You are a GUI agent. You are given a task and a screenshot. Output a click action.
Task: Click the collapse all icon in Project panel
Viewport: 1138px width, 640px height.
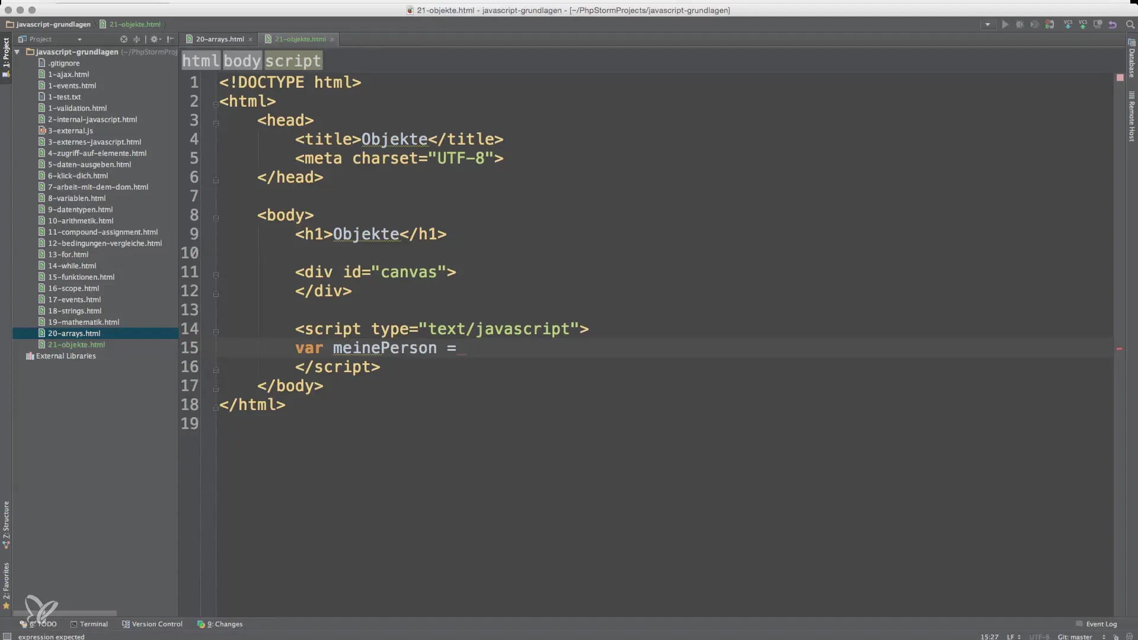tap(136, 39)
